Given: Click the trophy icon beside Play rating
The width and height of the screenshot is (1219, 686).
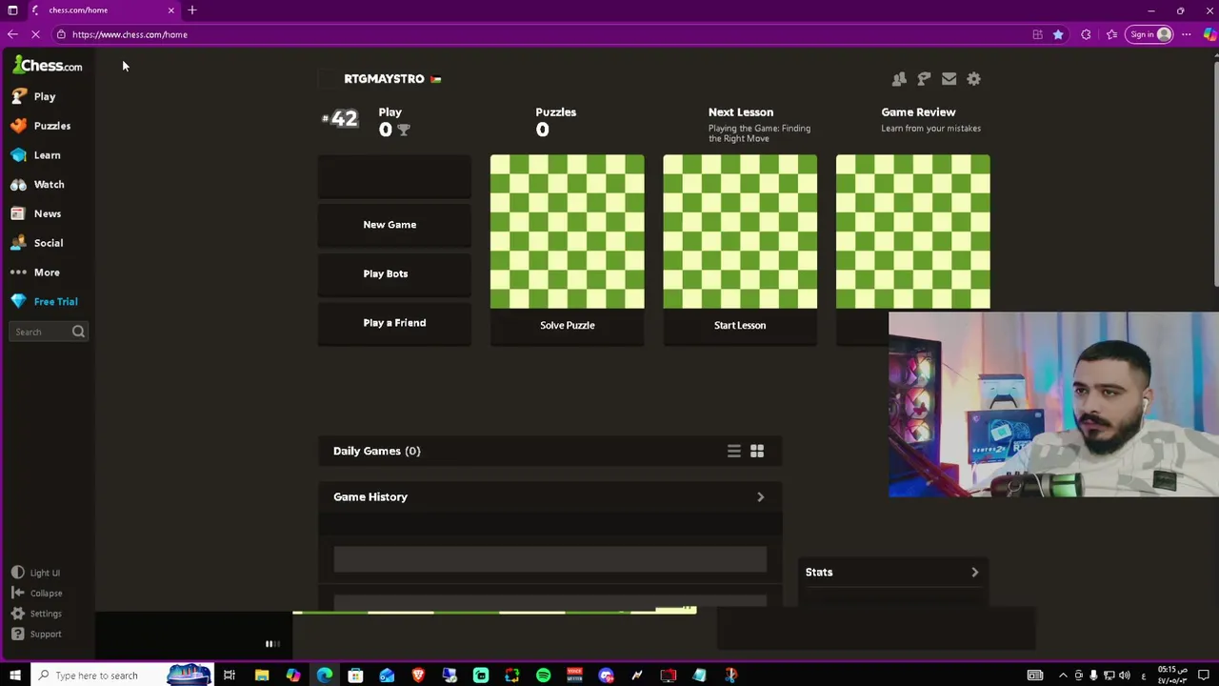Looking at the screenshot, I should click(x=404, y=130).
